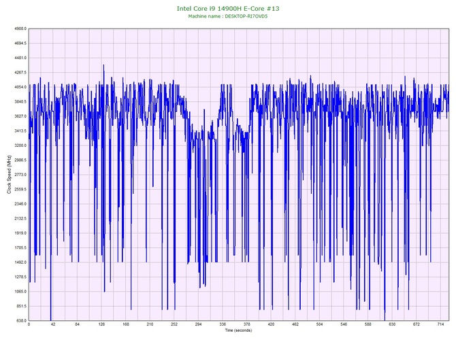The width and height of the screenshot is (456, 342).
Task: Click the Clock Speed (MHz) axis label
Action: pos(9,175)
